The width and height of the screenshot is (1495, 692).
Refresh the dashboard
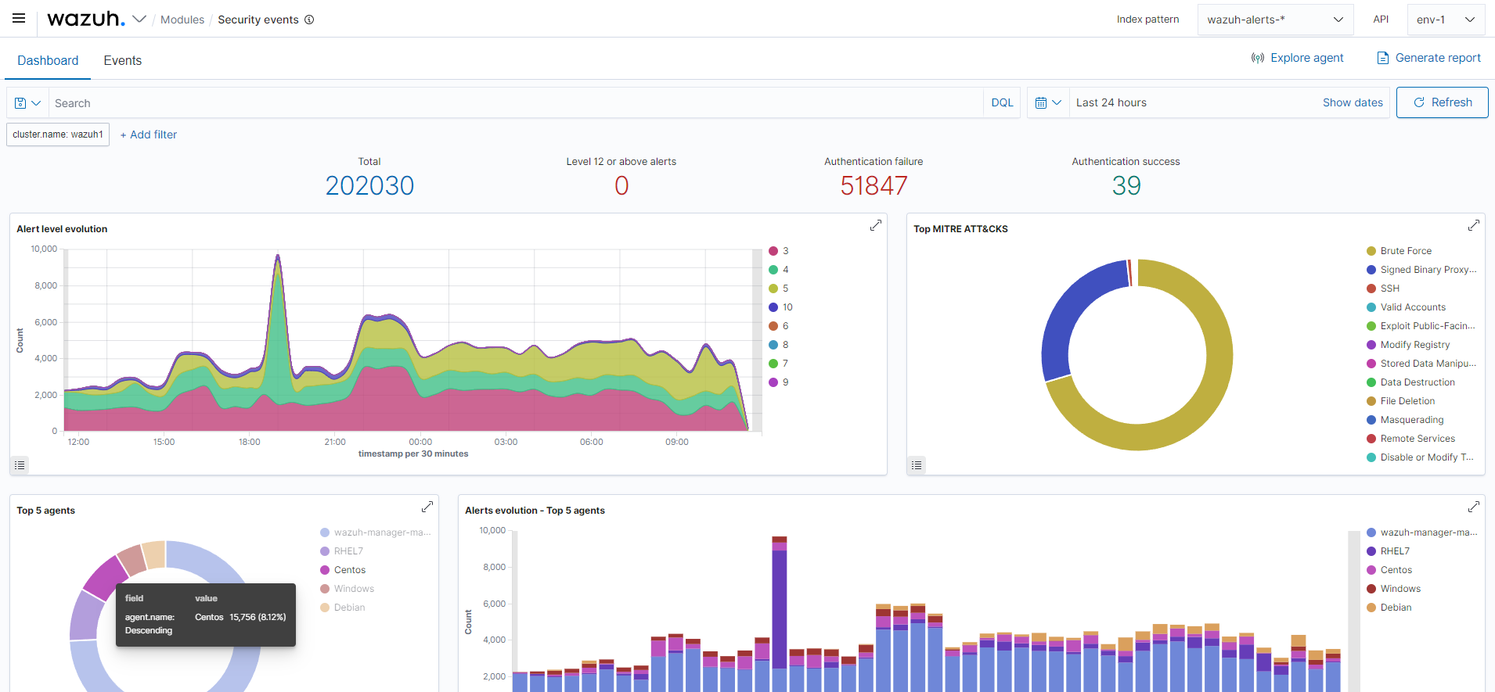pyautogui.click(x=1442, y=102)
